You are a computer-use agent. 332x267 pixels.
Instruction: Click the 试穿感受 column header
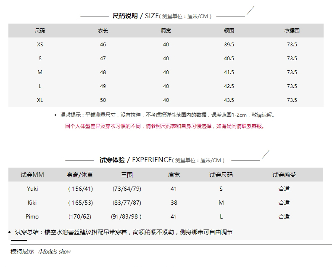284,175
